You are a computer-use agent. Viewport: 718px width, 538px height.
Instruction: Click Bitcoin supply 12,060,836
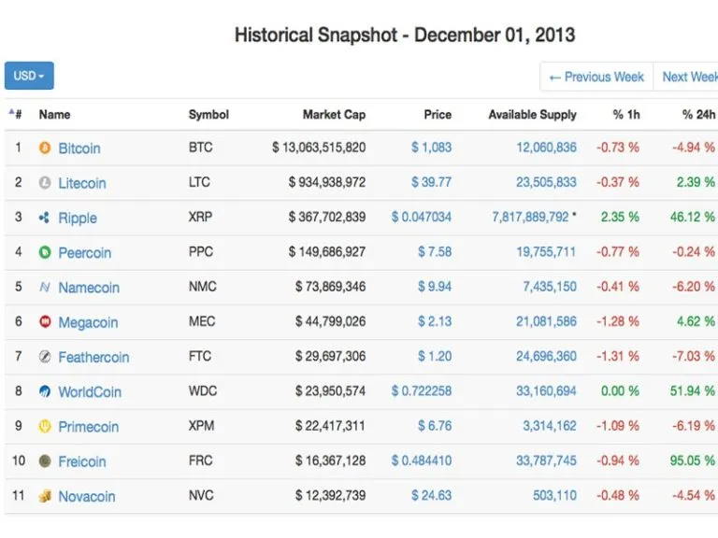(x=546, y=148)
